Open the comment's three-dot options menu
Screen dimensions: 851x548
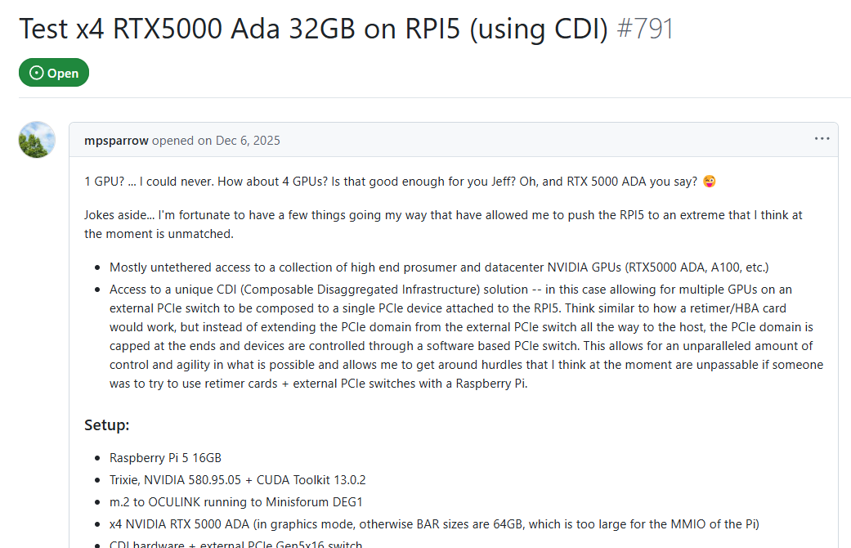822,139
